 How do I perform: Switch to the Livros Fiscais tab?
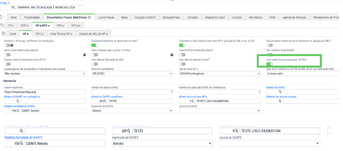106,17
